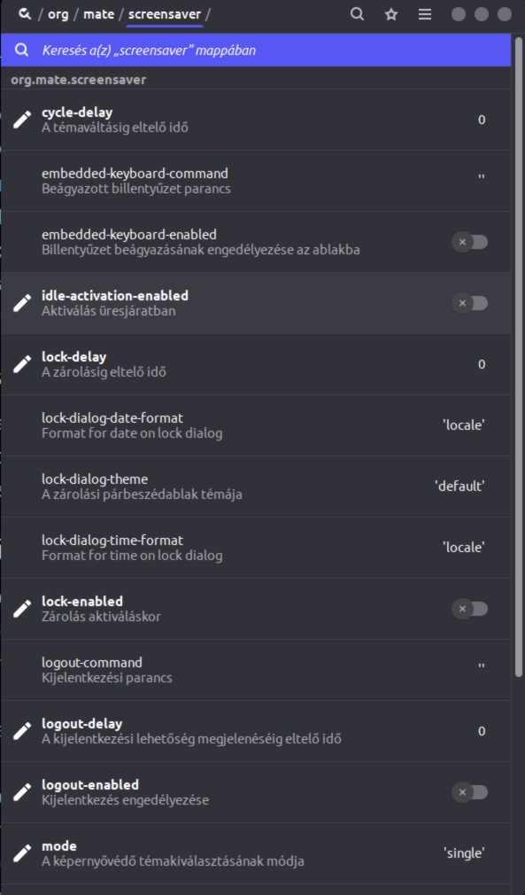Click the pencil icon beside logout-enabled

tap(23, 790)
